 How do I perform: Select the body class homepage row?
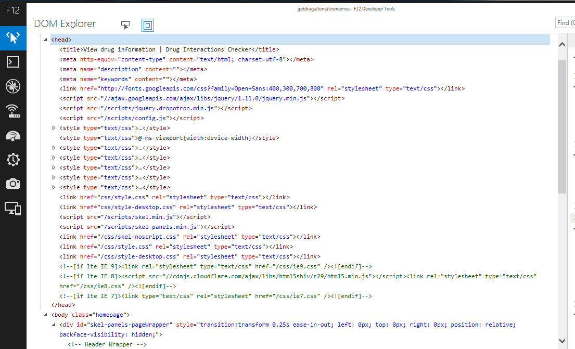tap(90, 315)
